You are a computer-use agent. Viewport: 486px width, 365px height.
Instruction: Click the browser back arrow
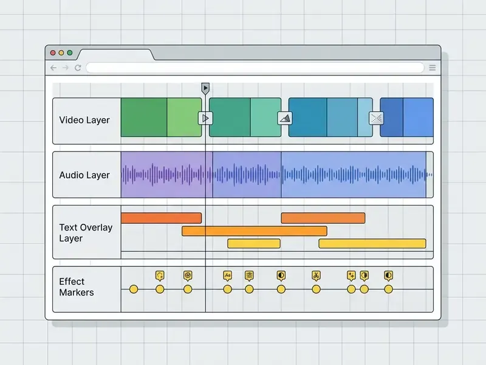(53, 68)
